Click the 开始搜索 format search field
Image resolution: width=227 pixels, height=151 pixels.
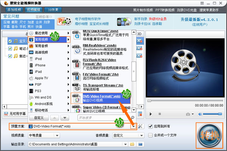[x=104, y=118]
